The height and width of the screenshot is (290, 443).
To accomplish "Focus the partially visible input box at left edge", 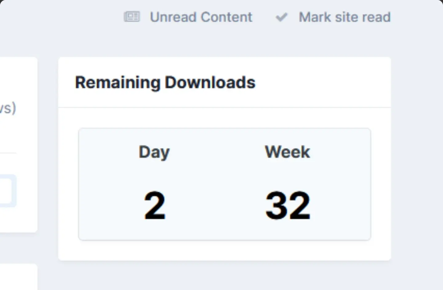I will pos(8,191).
